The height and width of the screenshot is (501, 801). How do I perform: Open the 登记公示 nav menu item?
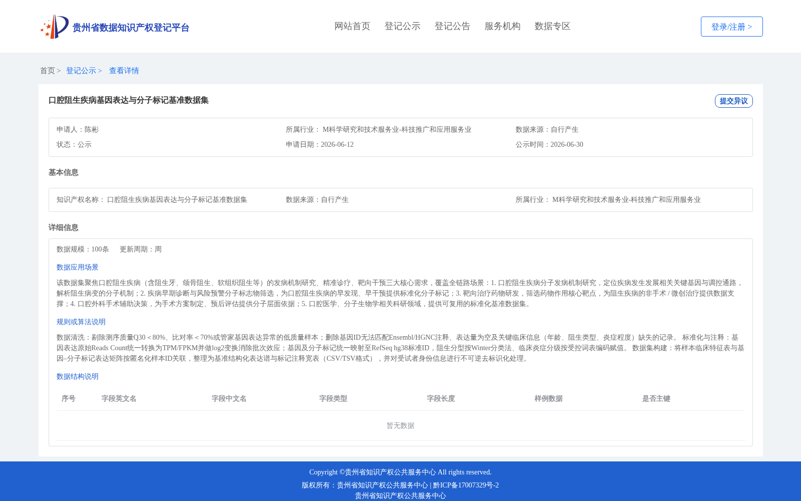(x=403, y=26)
